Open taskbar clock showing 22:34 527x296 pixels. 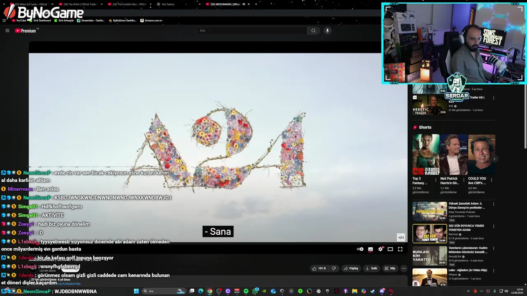pos(517,291)
